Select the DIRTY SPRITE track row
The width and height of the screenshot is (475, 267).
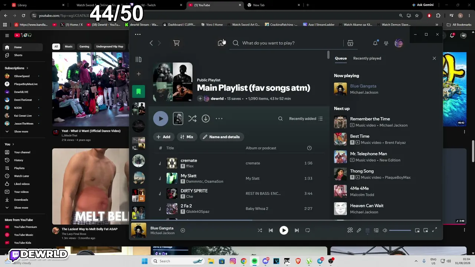click(238, 194)
